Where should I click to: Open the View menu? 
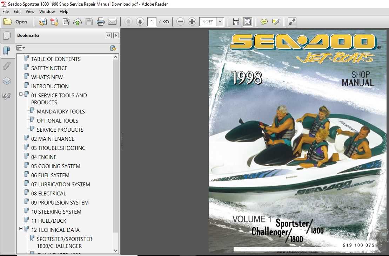pyautogui.click(x=30, y=12)
